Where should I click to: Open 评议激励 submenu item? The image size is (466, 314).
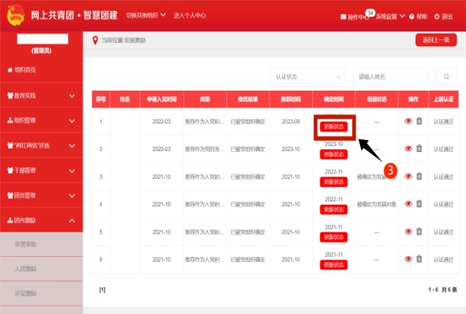(41, 294)
